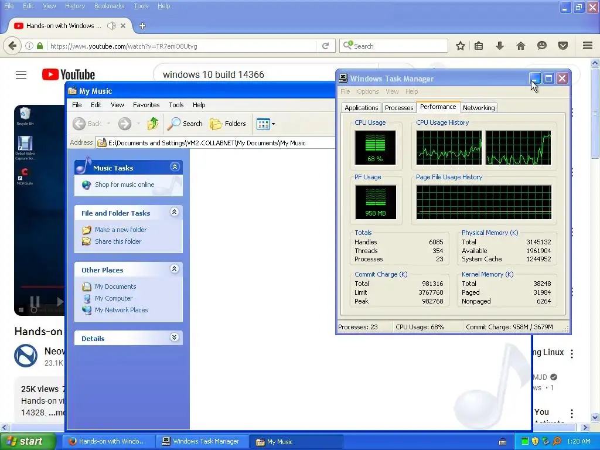The height and width of the screenshot is (450, 600).
Task: Click the Firefox smiley feedback icon
Action: point(542,46)
